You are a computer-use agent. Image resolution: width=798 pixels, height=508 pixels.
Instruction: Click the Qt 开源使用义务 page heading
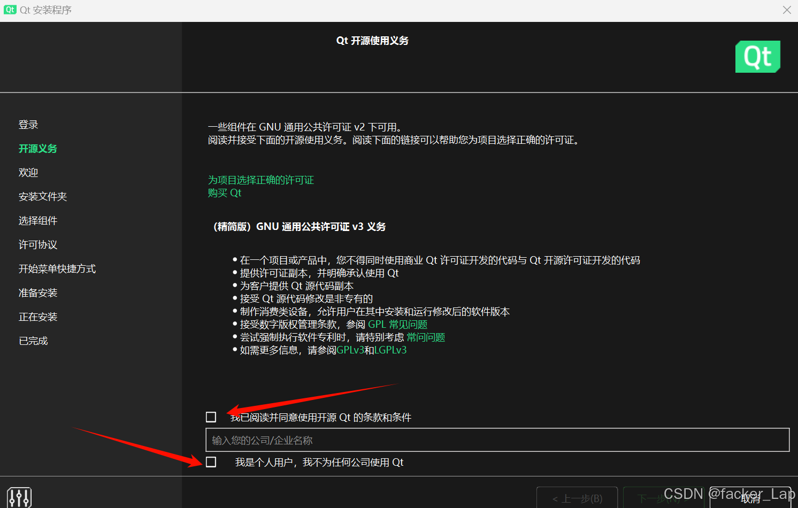372,41
